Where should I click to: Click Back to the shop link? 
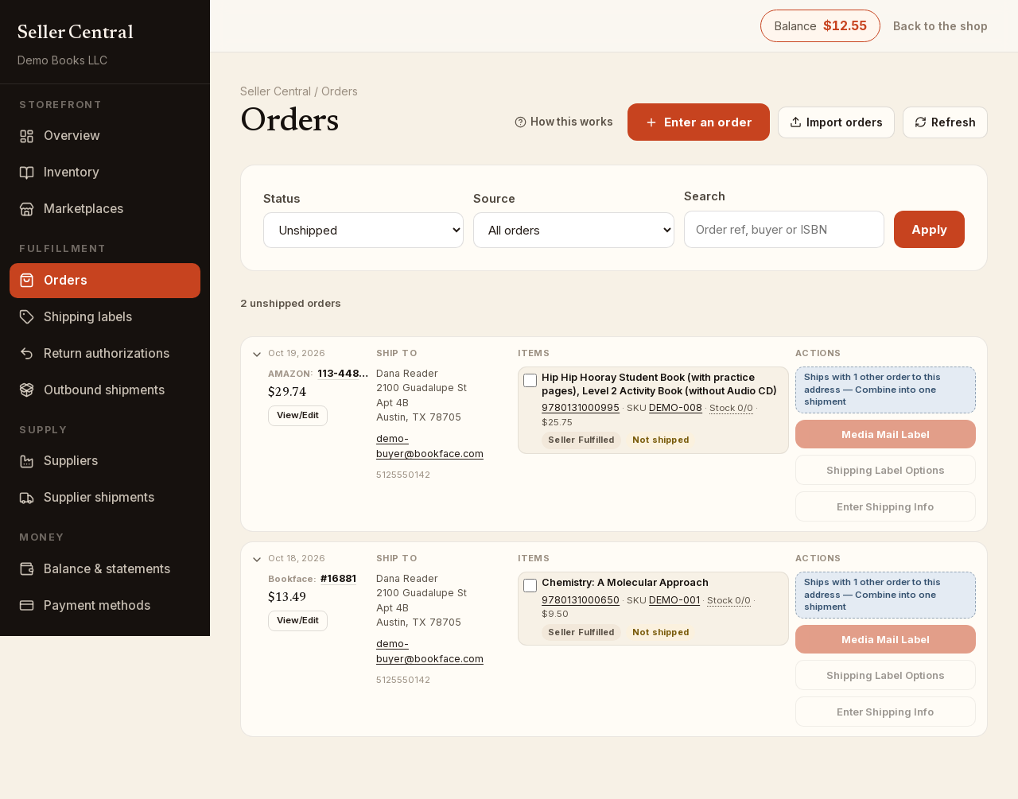[940, 26]
